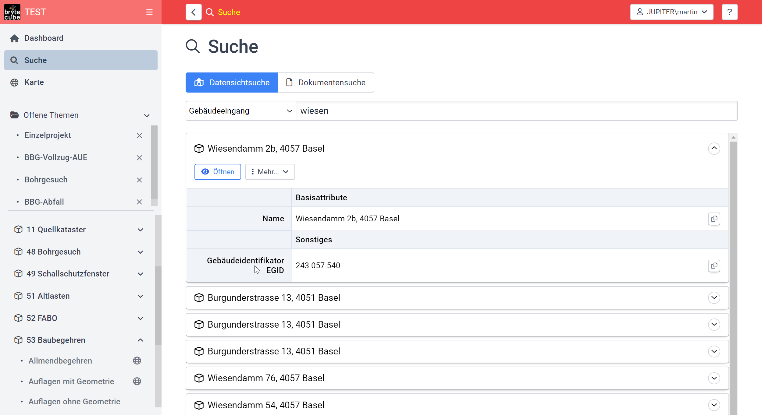Viewport: 762px width, 415px height.
Task: Open the Einzelprojekt theme
Action: coord(48,135)
